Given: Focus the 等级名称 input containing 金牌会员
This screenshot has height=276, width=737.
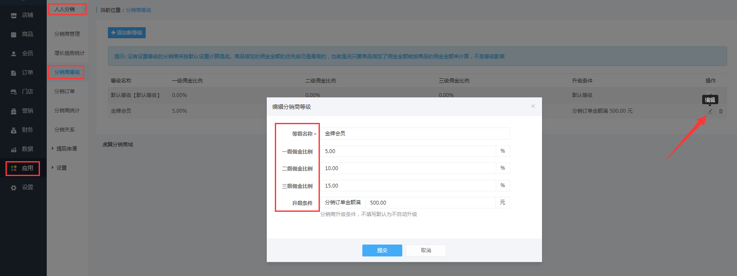Looking at the screenshot, I should (415, 134).
